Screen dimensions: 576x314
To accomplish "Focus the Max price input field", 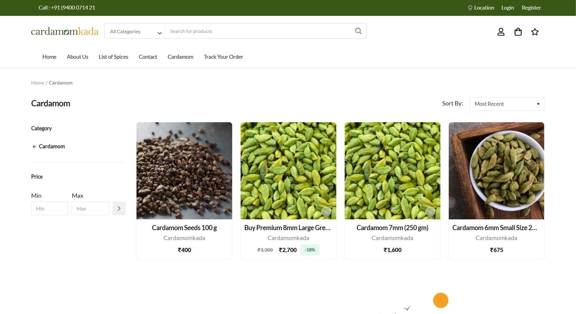I will (90, 209).
